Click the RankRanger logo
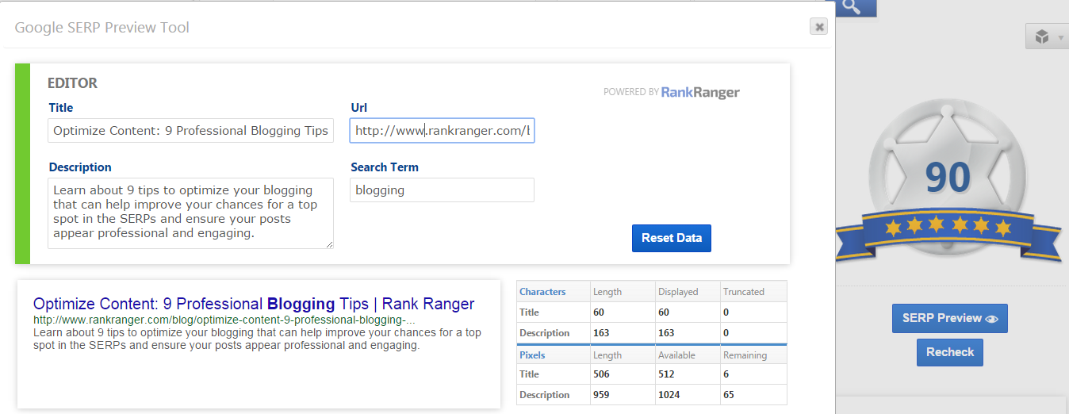Image resolution: width=1069 pixels, height=414 pixels. click(x=699, y=92)
